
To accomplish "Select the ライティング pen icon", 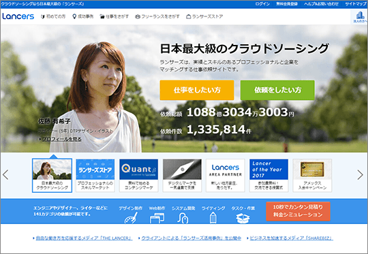I will 213,217.
